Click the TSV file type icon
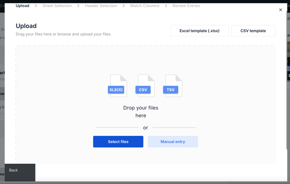The height and width of the screenshot is (184, 290). click(172, 86)
